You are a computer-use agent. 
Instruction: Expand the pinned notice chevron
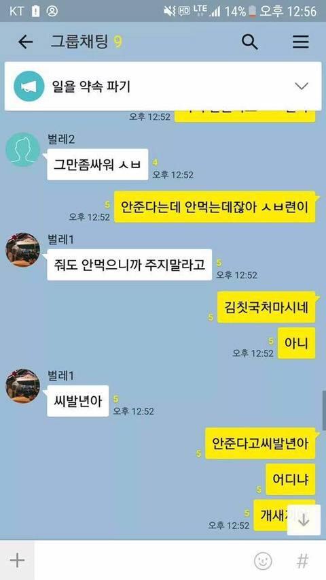302,86
